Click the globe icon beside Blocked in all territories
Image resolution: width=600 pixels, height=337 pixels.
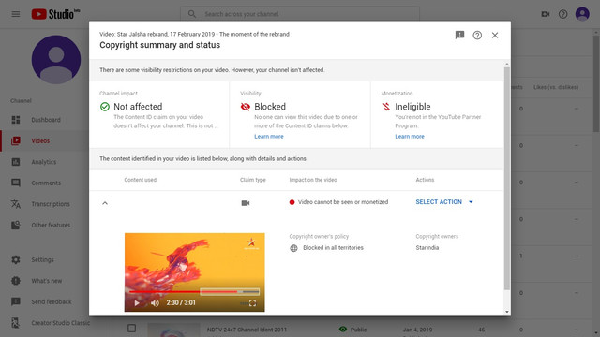[x=293, y=248]
